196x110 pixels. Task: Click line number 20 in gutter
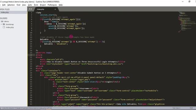pyautogui.click(x=31, y=55)
